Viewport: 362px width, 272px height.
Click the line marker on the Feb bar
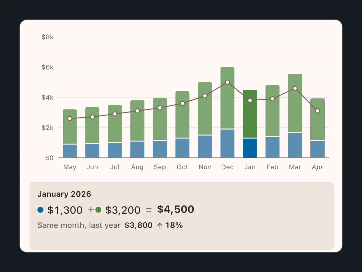click(272, 99)
